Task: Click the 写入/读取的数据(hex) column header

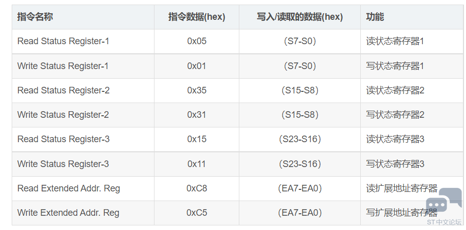Action: point(300,17)
